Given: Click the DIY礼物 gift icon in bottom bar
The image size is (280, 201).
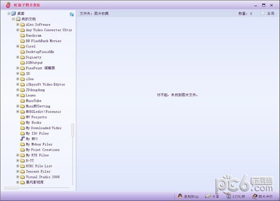Looking at the screenshot, I should 228,196.
